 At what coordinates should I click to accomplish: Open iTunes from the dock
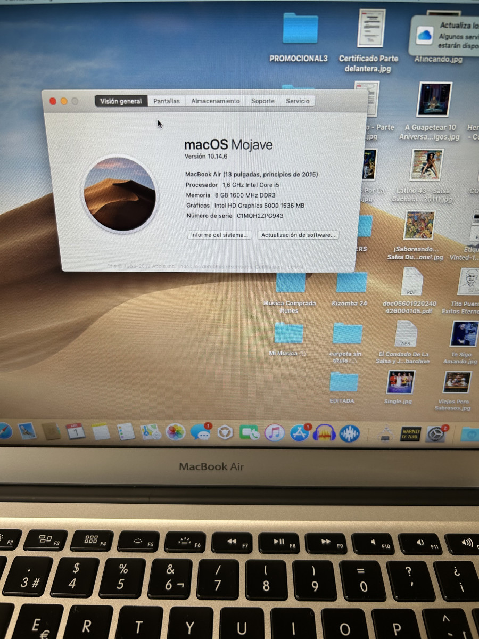pyautogui.click(x=275, y=433)
